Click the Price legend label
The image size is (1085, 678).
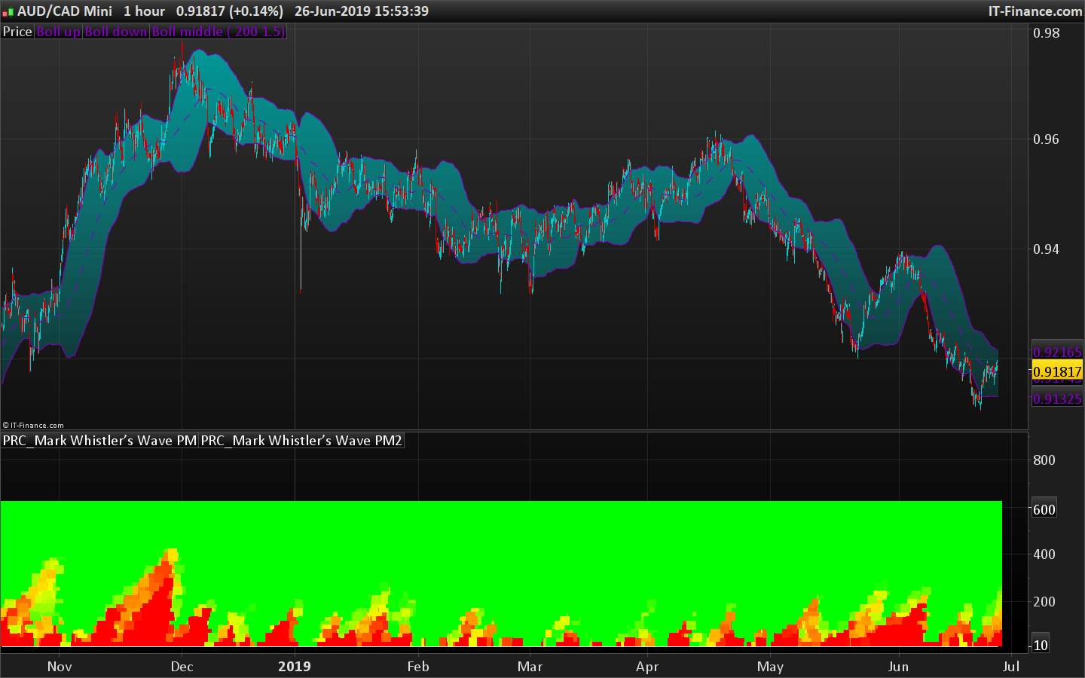point(17,32)
